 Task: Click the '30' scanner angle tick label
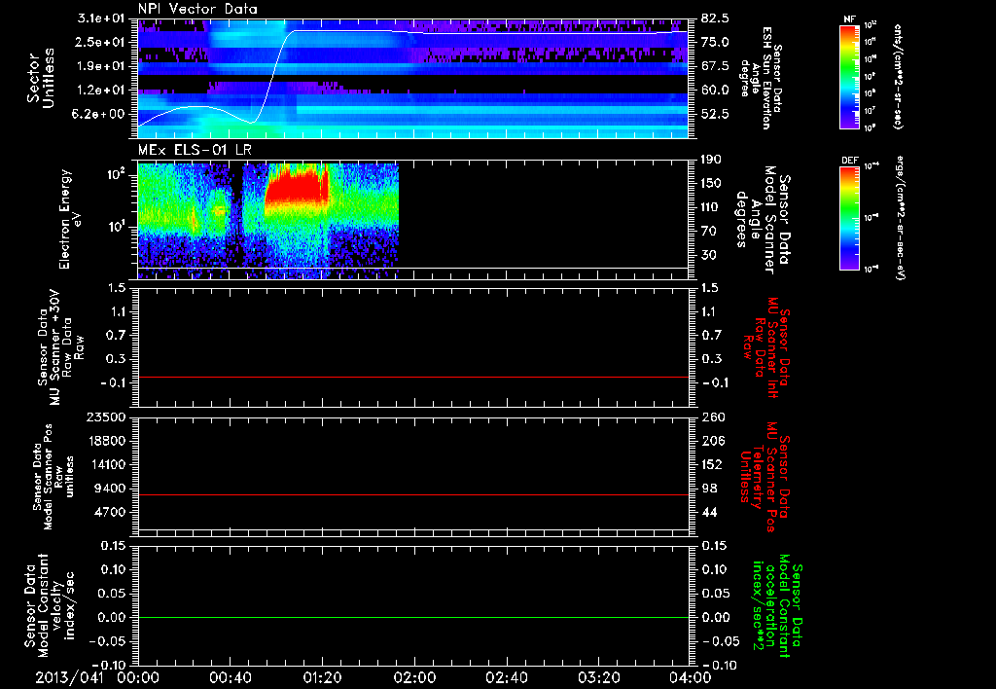[x=709, y=256]
